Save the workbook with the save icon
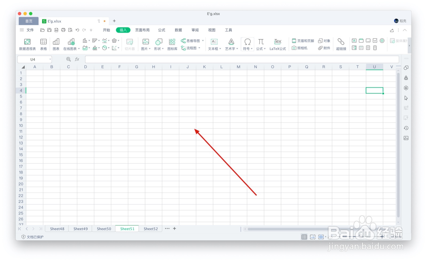Image resolution: width=427 pixels, height=261 pixels. tap(49, 30)
